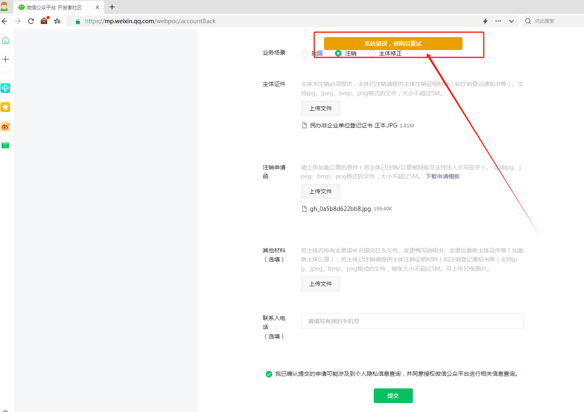Select the 注销 radio option
584x412 pixels.
(338, 53)
